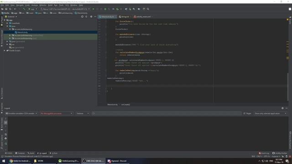
Task: Click the Open file folder toolbar icon
Action: tap(2, 9)
